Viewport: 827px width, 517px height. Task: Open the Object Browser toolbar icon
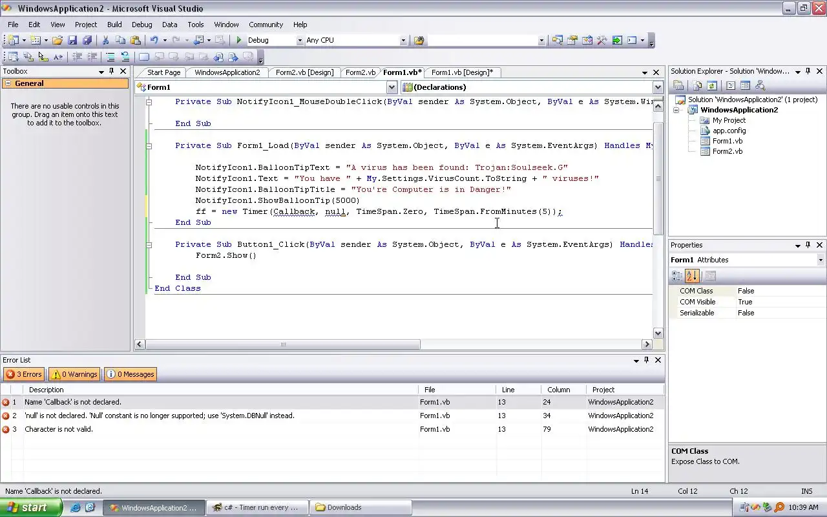click(587, 40)
